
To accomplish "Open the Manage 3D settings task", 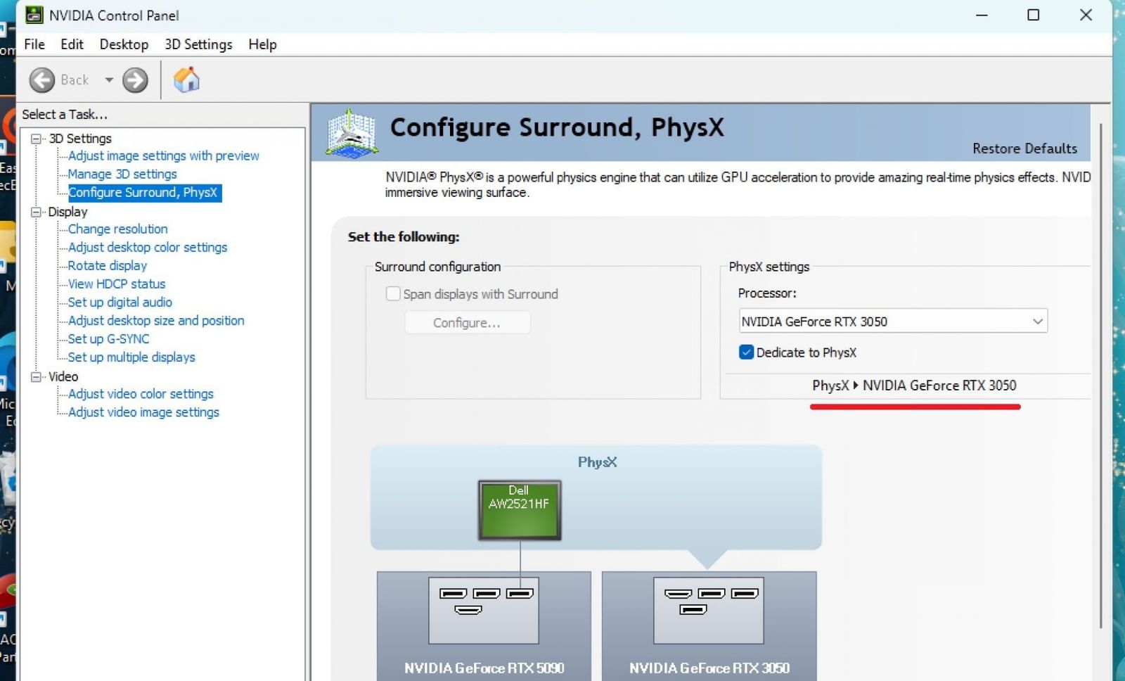I will coord(122,174).
